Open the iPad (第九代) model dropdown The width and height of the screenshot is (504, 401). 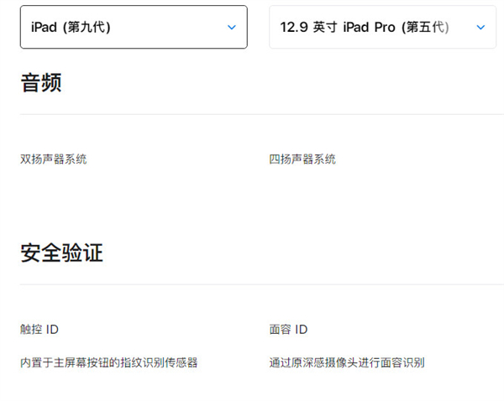coord(134,27)
